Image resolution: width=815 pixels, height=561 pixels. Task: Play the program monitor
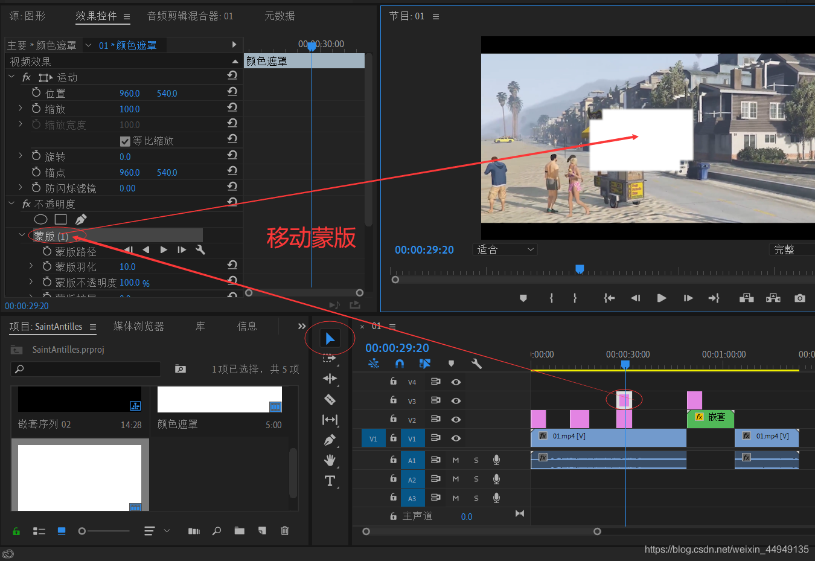(x=662, y=298)
